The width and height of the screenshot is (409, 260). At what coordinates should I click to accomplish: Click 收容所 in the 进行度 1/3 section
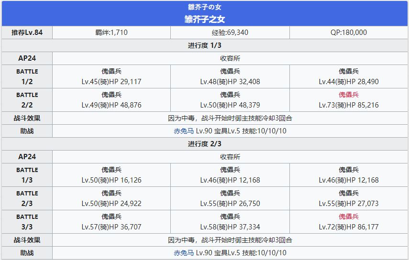pyautogui.click(x=230, y=58)
